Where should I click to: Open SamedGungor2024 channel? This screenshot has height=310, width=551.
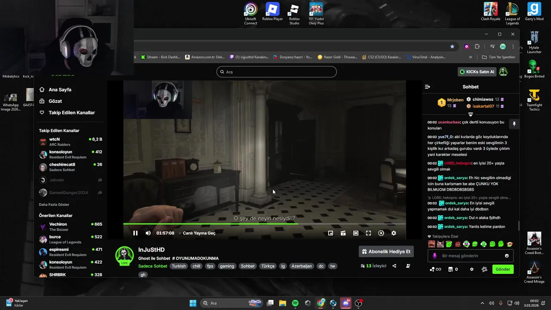(71, 192)
